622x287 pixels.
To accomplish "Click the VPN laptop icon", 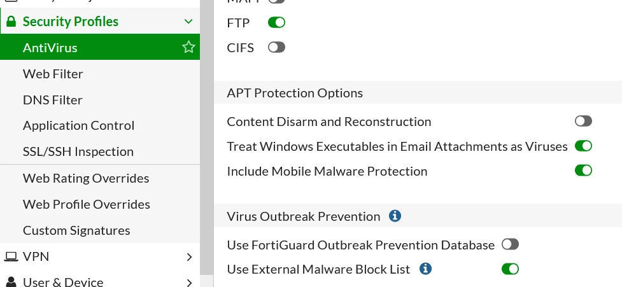I will click(x=11, y=256).
